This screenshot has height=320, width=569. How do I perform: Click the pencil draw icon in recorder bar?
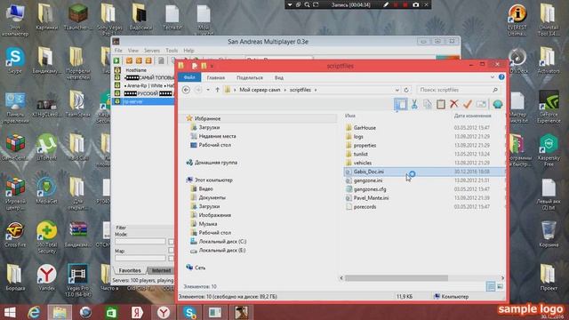[x=386, y=4]
